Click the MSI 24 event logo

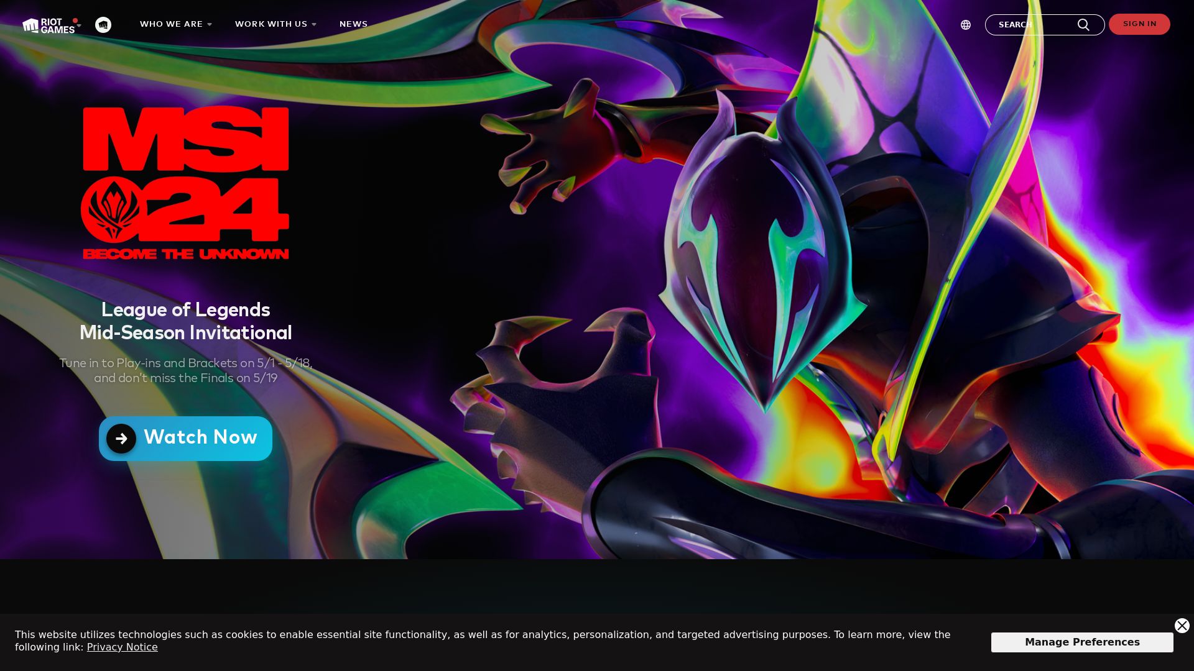point(185,183)
